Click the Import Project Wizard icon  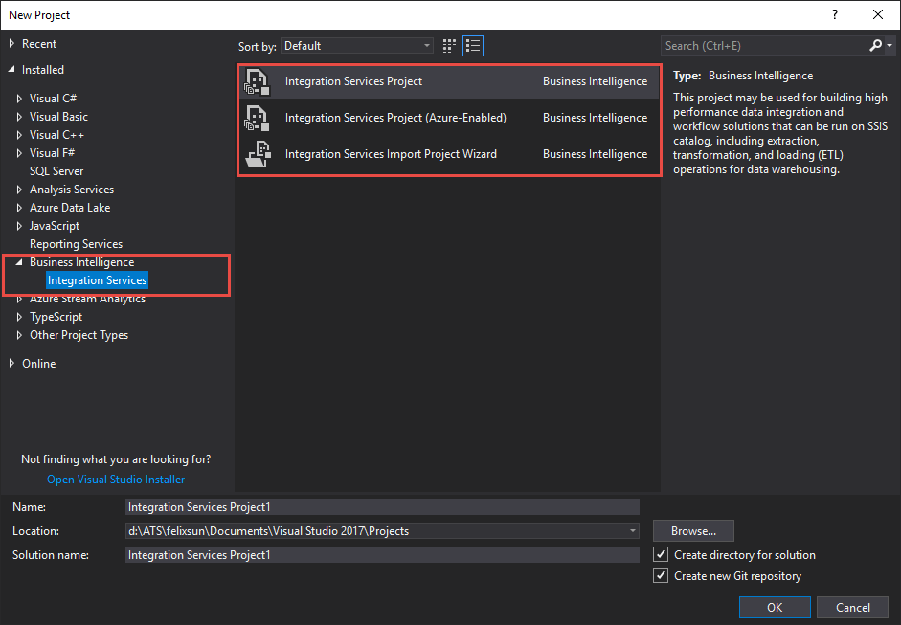[258, 154]
